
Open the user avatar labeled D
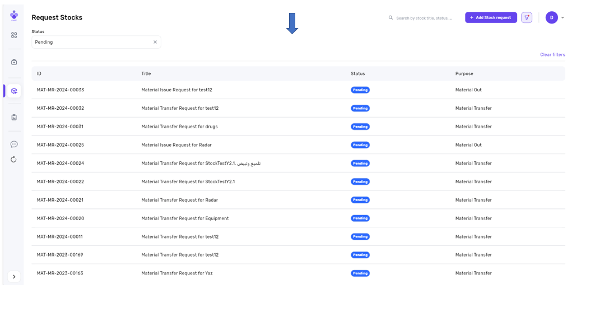point(551,18)
